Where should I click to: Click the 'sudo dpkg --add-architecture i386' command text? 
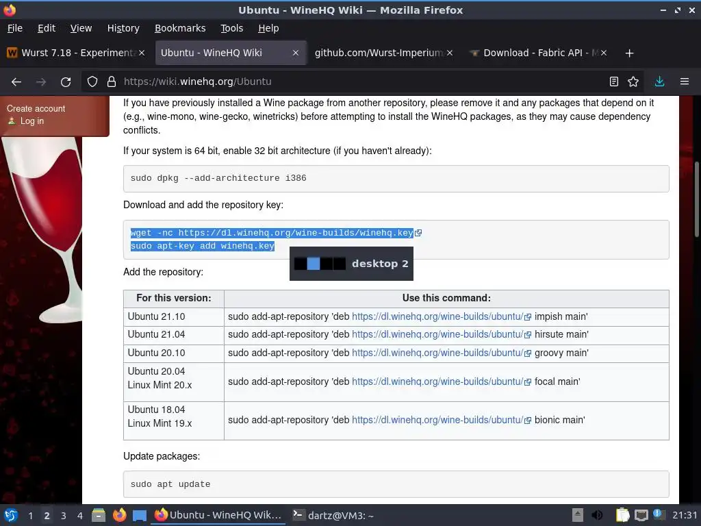[x=218, y=178]
